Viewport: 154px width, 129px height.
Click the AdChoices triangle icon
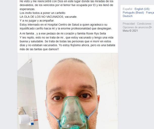click(x=150, y=27)
